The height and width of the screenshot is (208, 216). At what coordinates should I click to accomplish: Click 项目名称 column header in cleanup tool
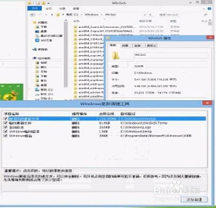point(11,114)
